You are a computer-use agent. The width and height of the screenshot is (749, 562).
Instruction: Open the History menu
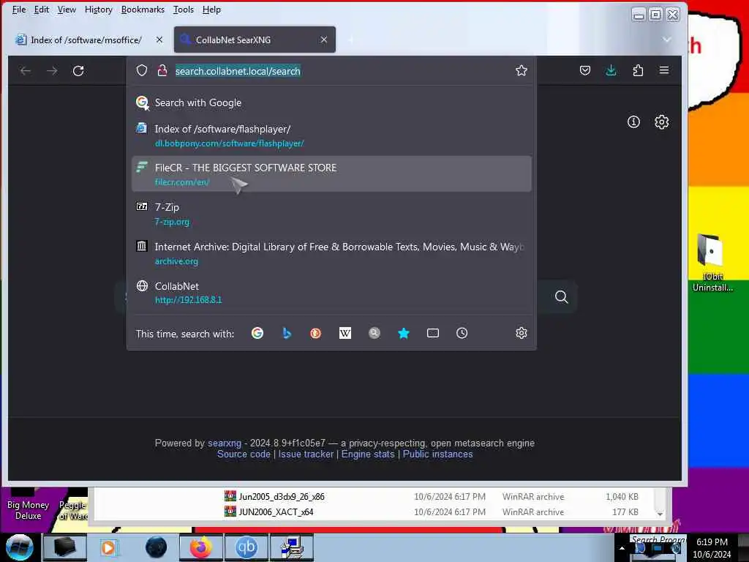point(99,10)
